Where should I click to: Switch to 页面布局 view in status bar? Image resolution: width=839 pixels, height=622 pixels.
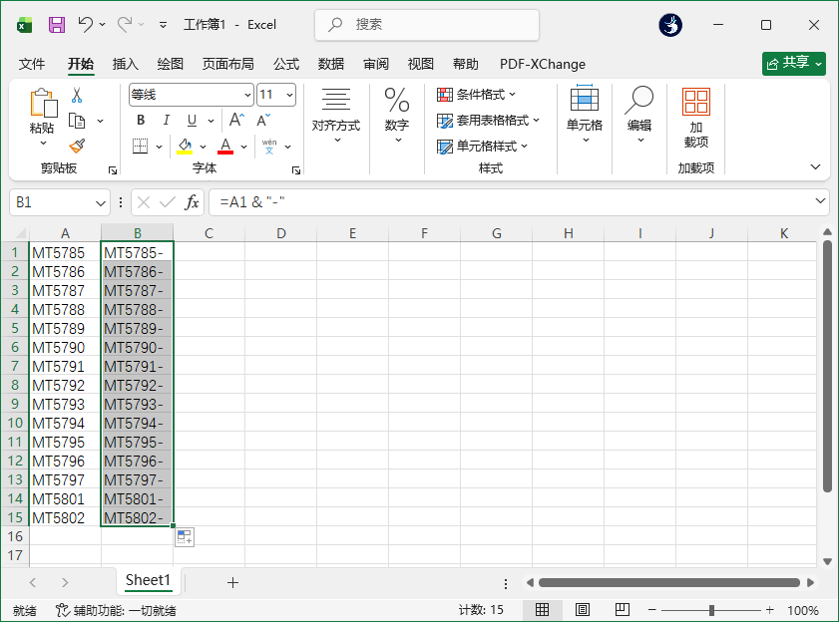(x=583, y=609)
